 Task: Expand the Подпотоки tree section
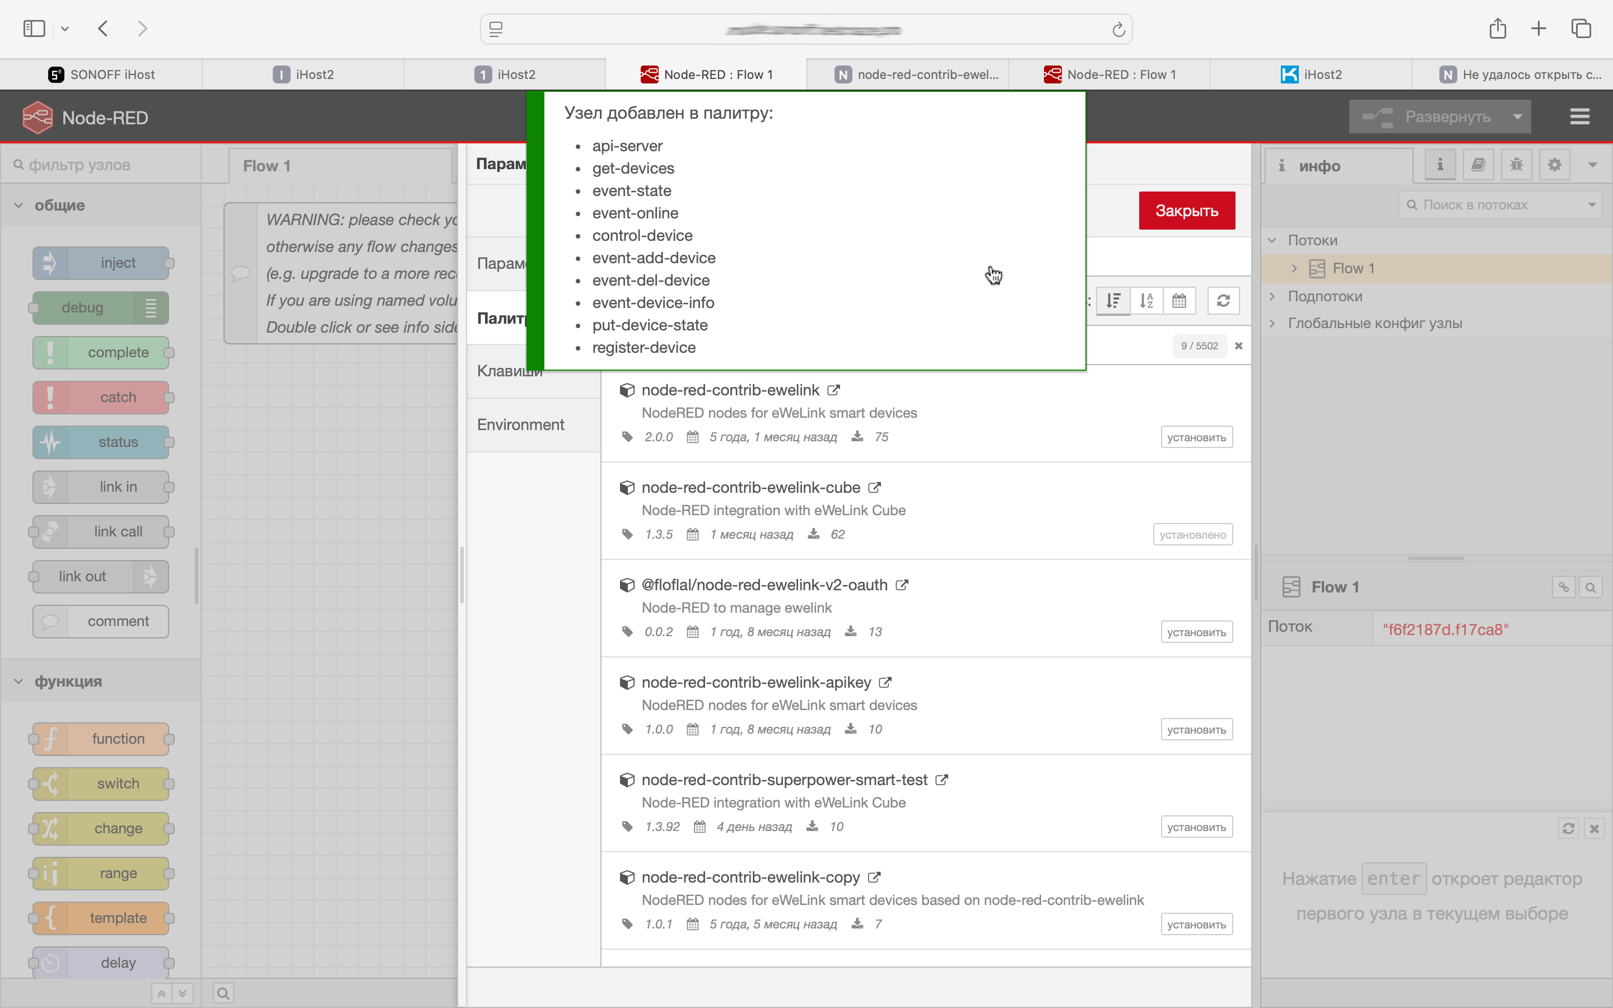pyautogui.click(x=1272, y=296)
